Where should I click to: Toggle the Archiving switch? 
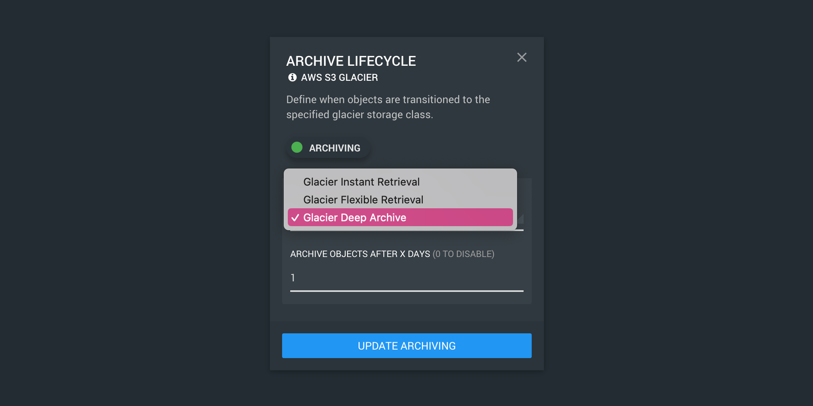(x=328, y=148)
